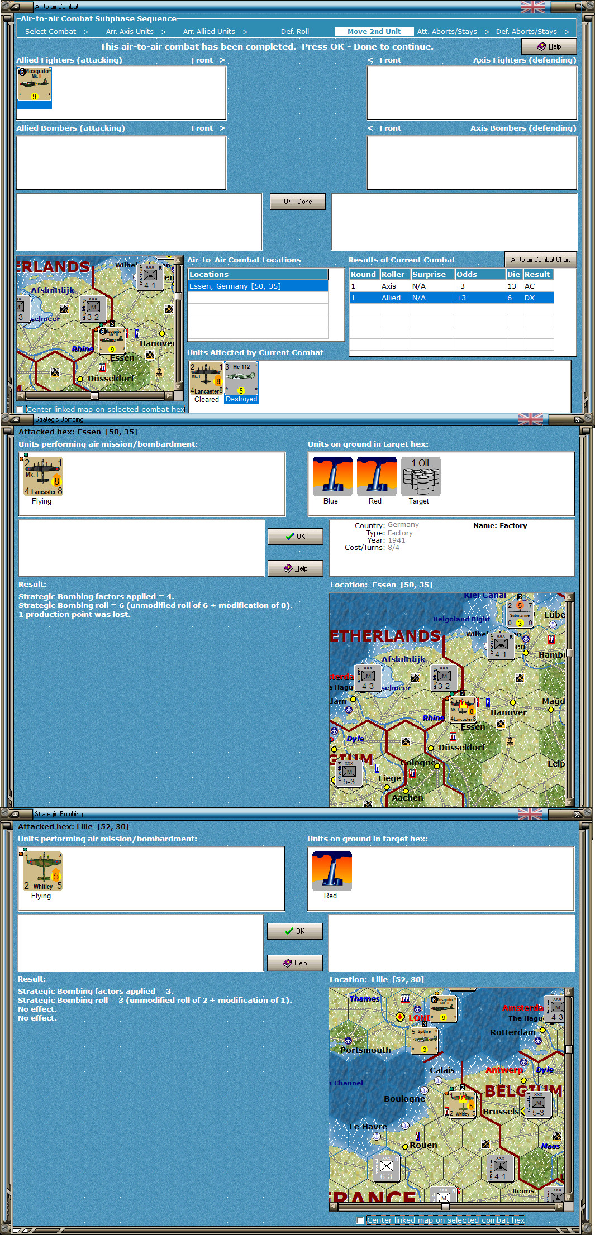Click Arr. Axis Units subphase step

click(136, 32)
